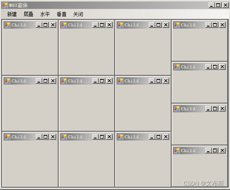Image resolution: width=230 pixels, height=190 pixels.
Task: Maximize the top Child window in second column
Action: pyautogui.click(x=102, y=25)
